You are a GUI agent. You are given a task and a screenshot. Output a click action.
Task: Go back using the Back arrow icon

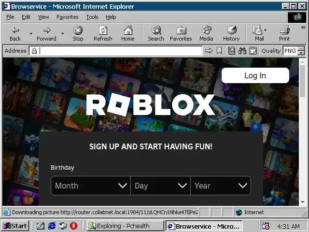click(x=15, y=30)
